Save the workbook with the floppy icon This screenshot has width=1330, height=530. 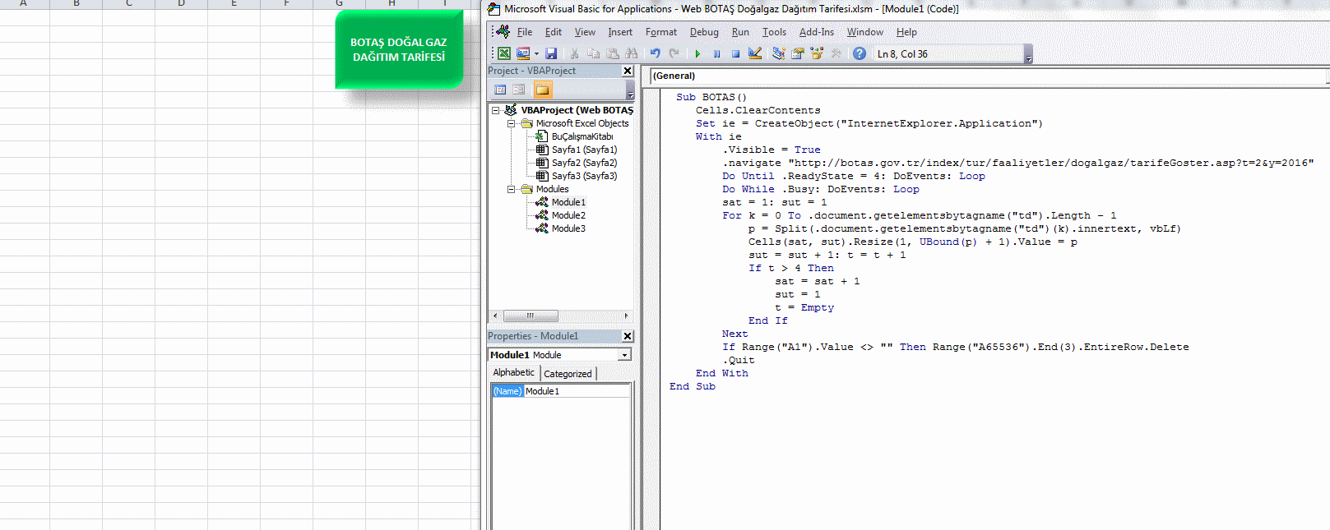(551, 53)
